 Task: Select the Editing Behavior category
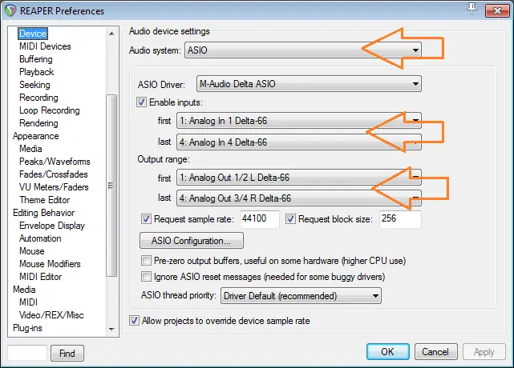43,213
